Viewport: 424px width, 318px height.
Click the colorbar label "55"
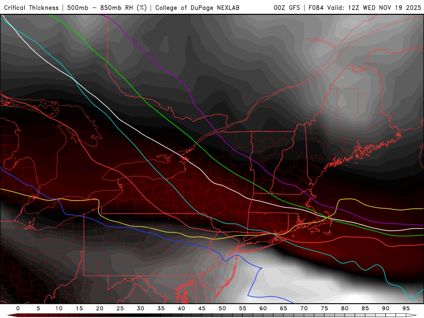click(243, 308)
